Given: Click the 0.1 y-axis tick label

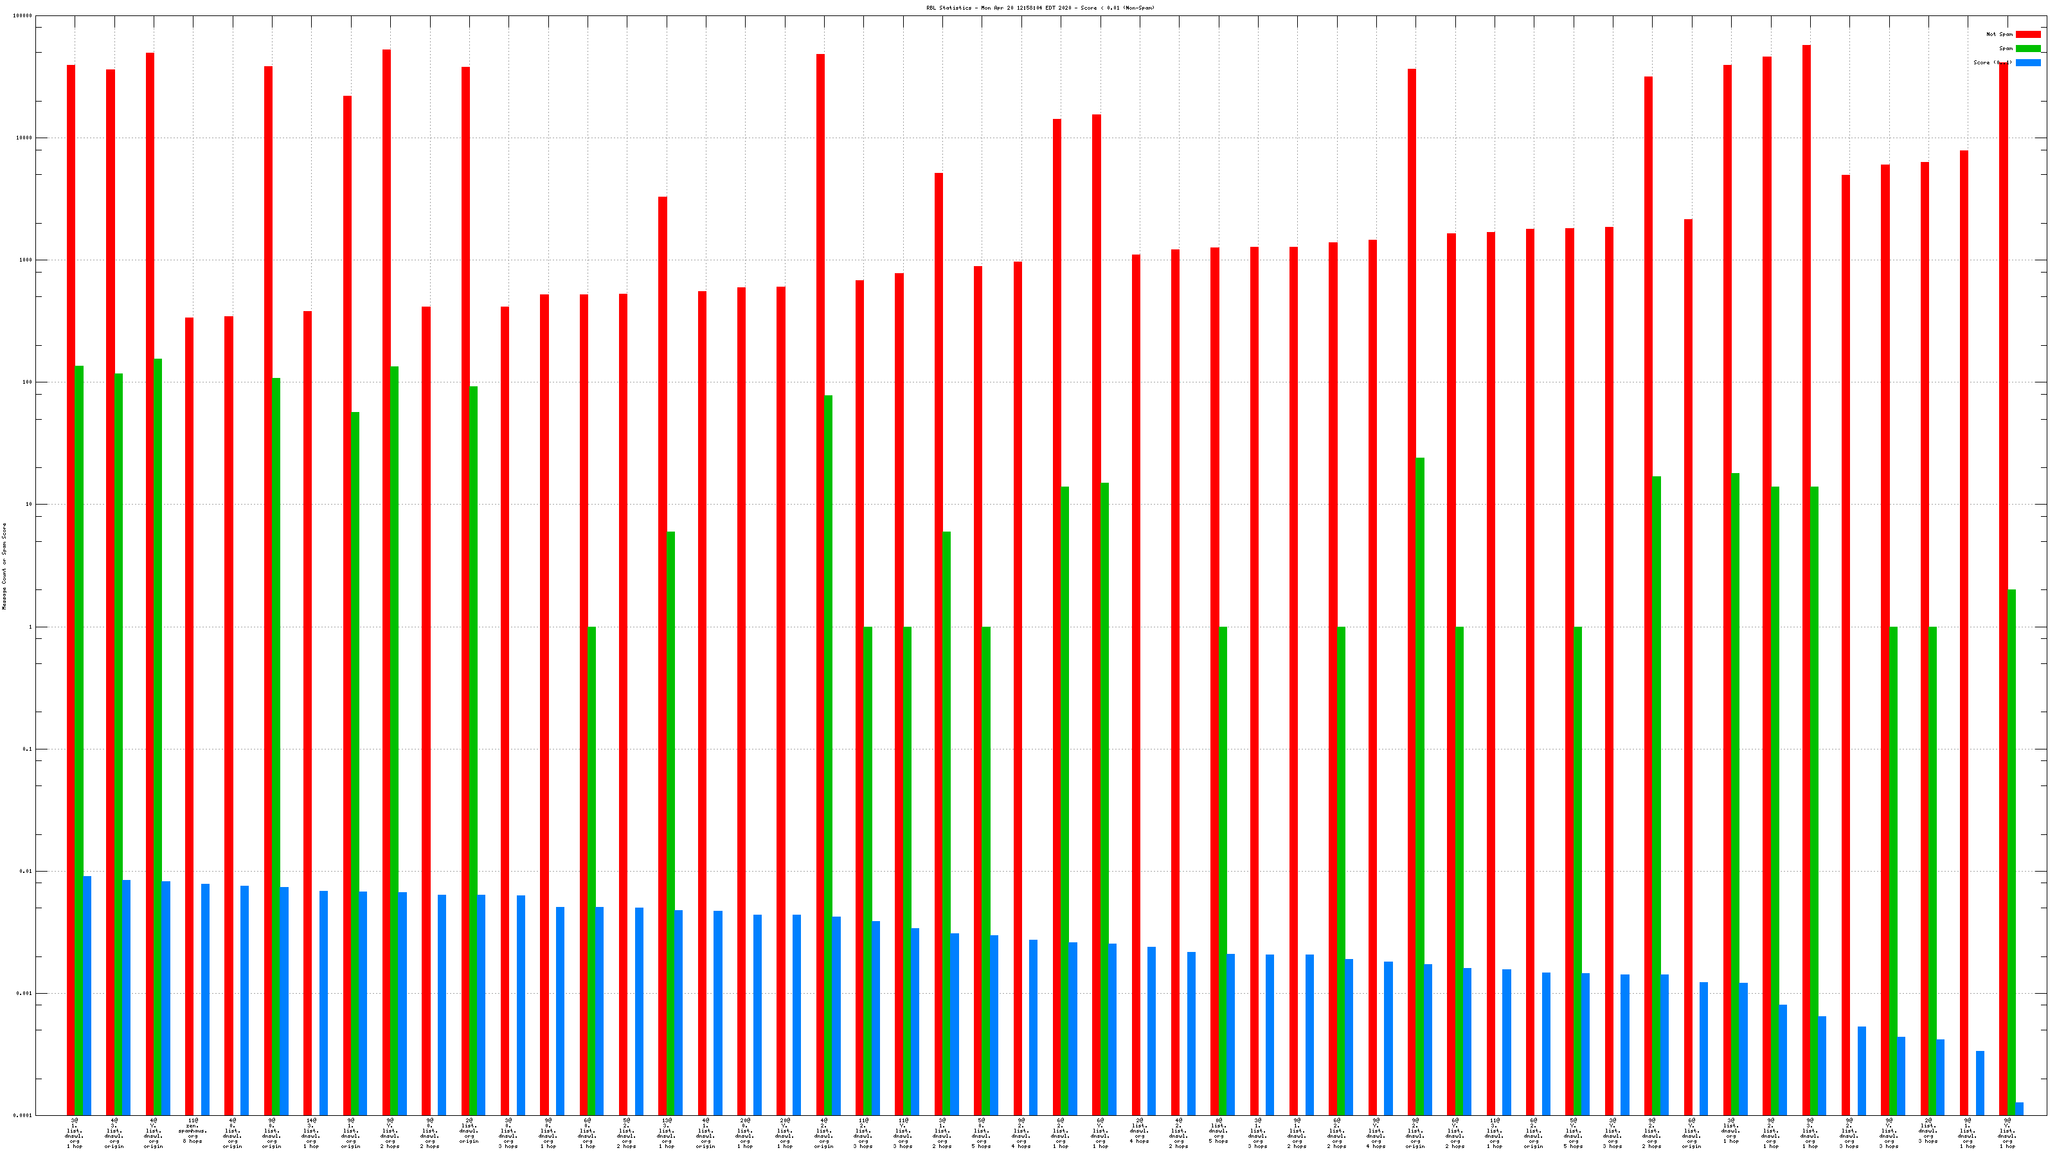Looking at the screenshot, I should coord(27,749).
